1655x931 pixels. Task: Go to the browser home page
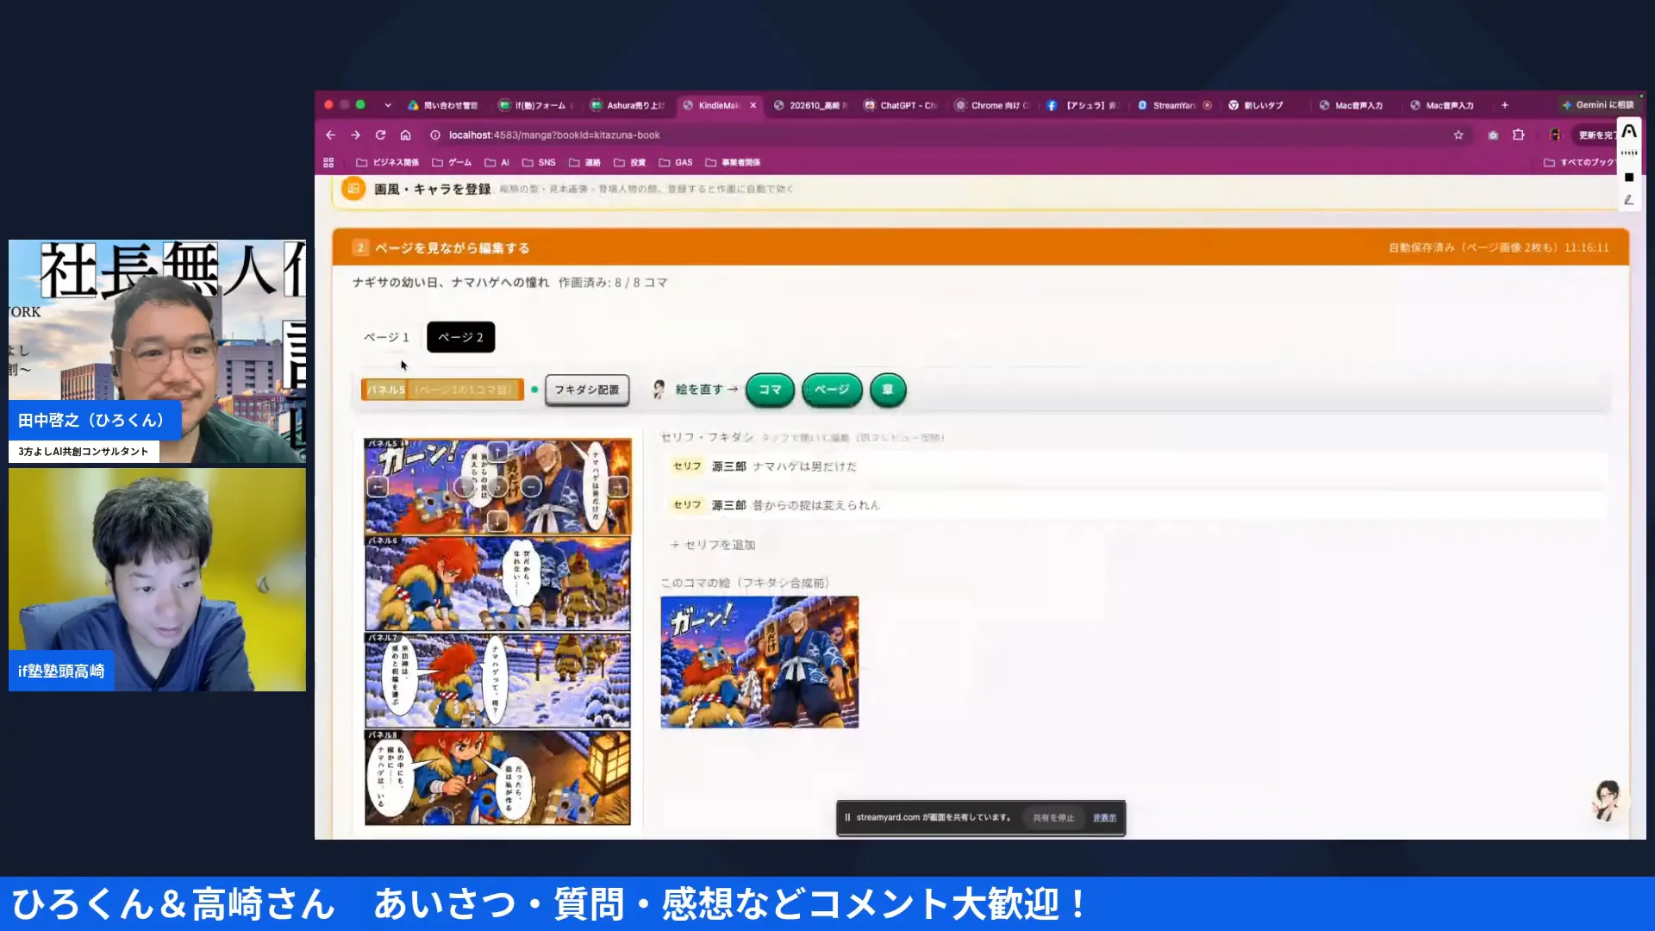(x=405, y=134)
